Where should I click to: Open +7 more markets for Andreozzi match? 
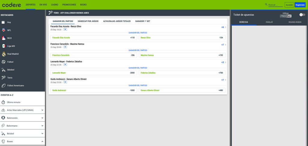click(223, 80)
